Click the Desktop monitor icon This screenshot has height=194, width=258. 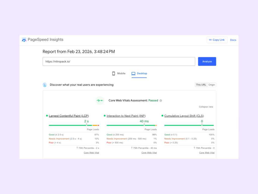(x=133, y=74)
